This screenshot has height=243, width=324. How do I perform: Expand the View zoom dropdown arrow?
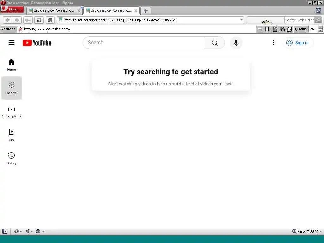coord(321,232)
